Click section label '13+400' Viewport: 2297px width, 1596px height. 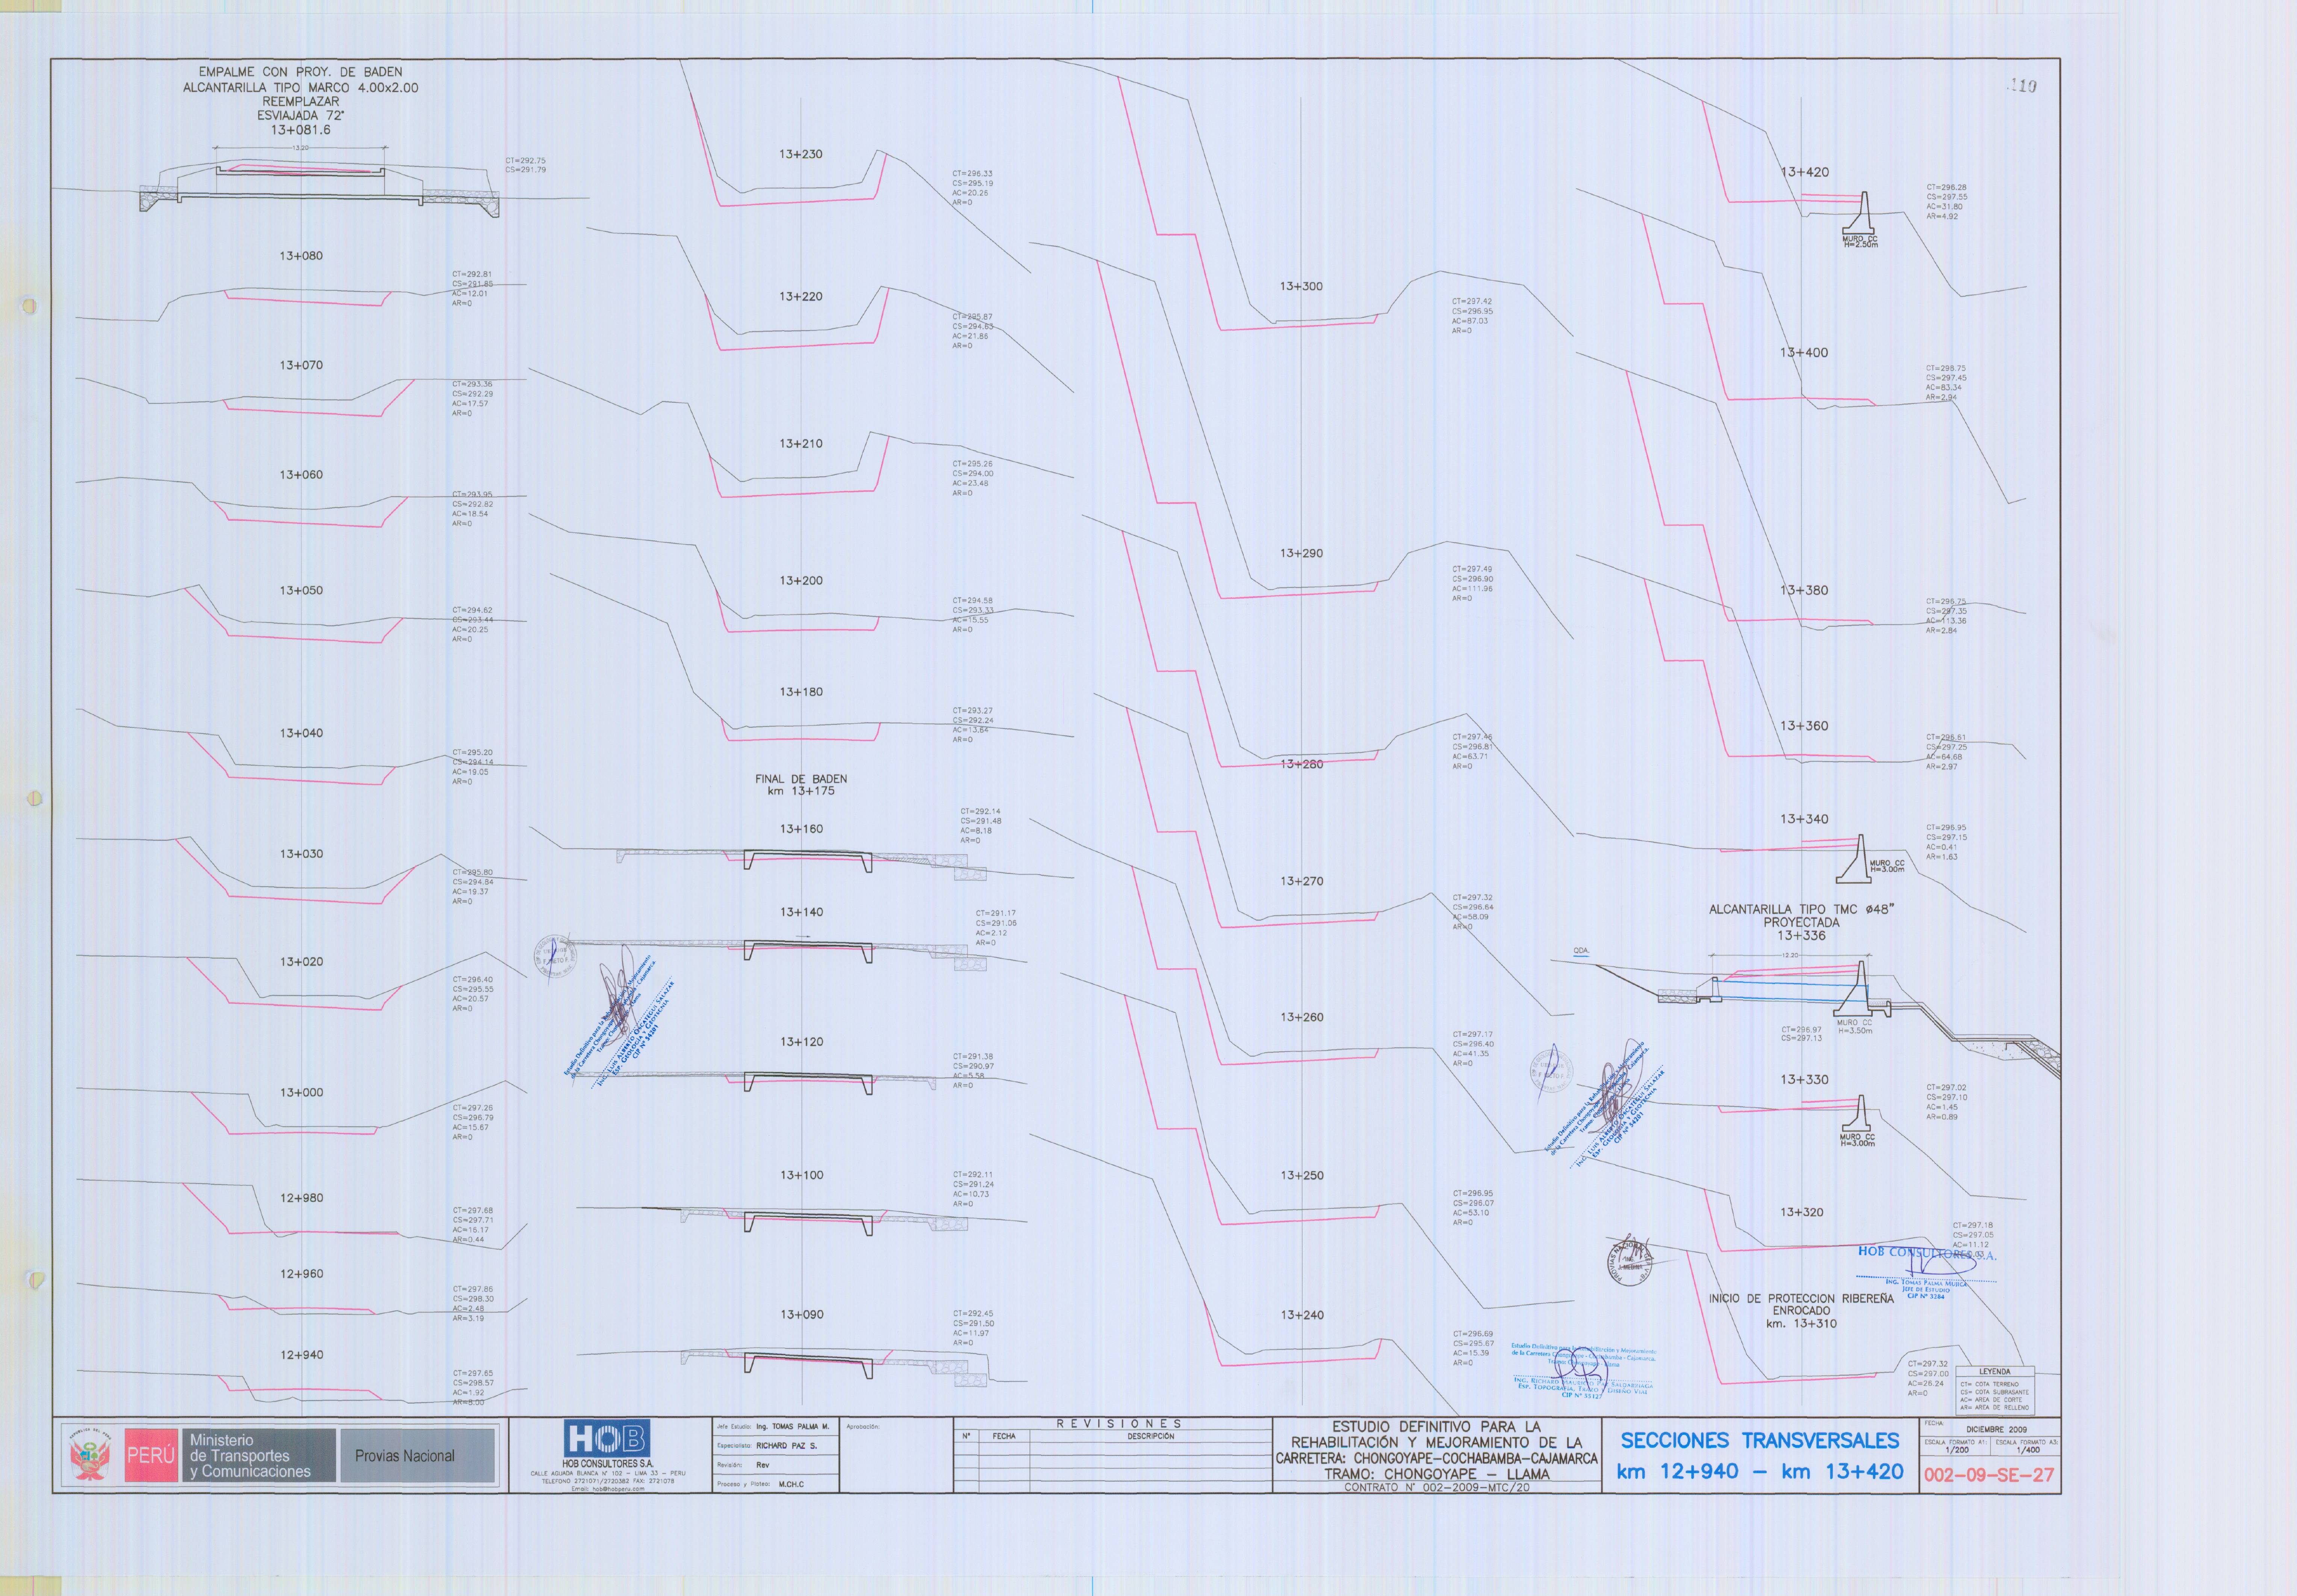(1803, 353)
